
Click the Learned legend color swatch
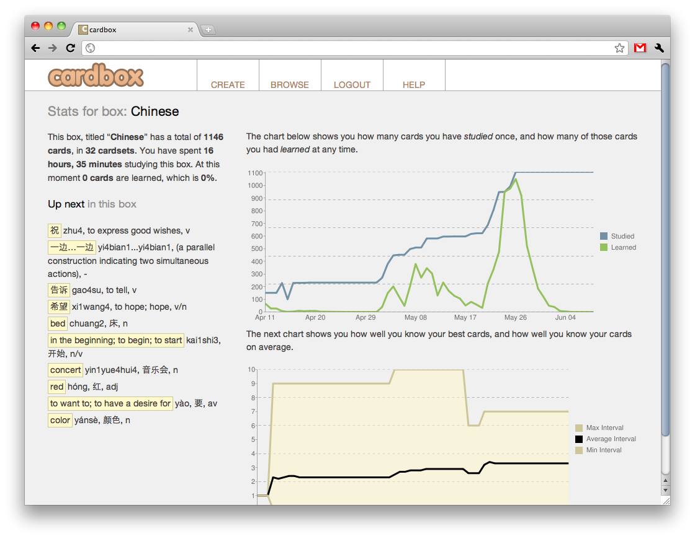(604, 247)
